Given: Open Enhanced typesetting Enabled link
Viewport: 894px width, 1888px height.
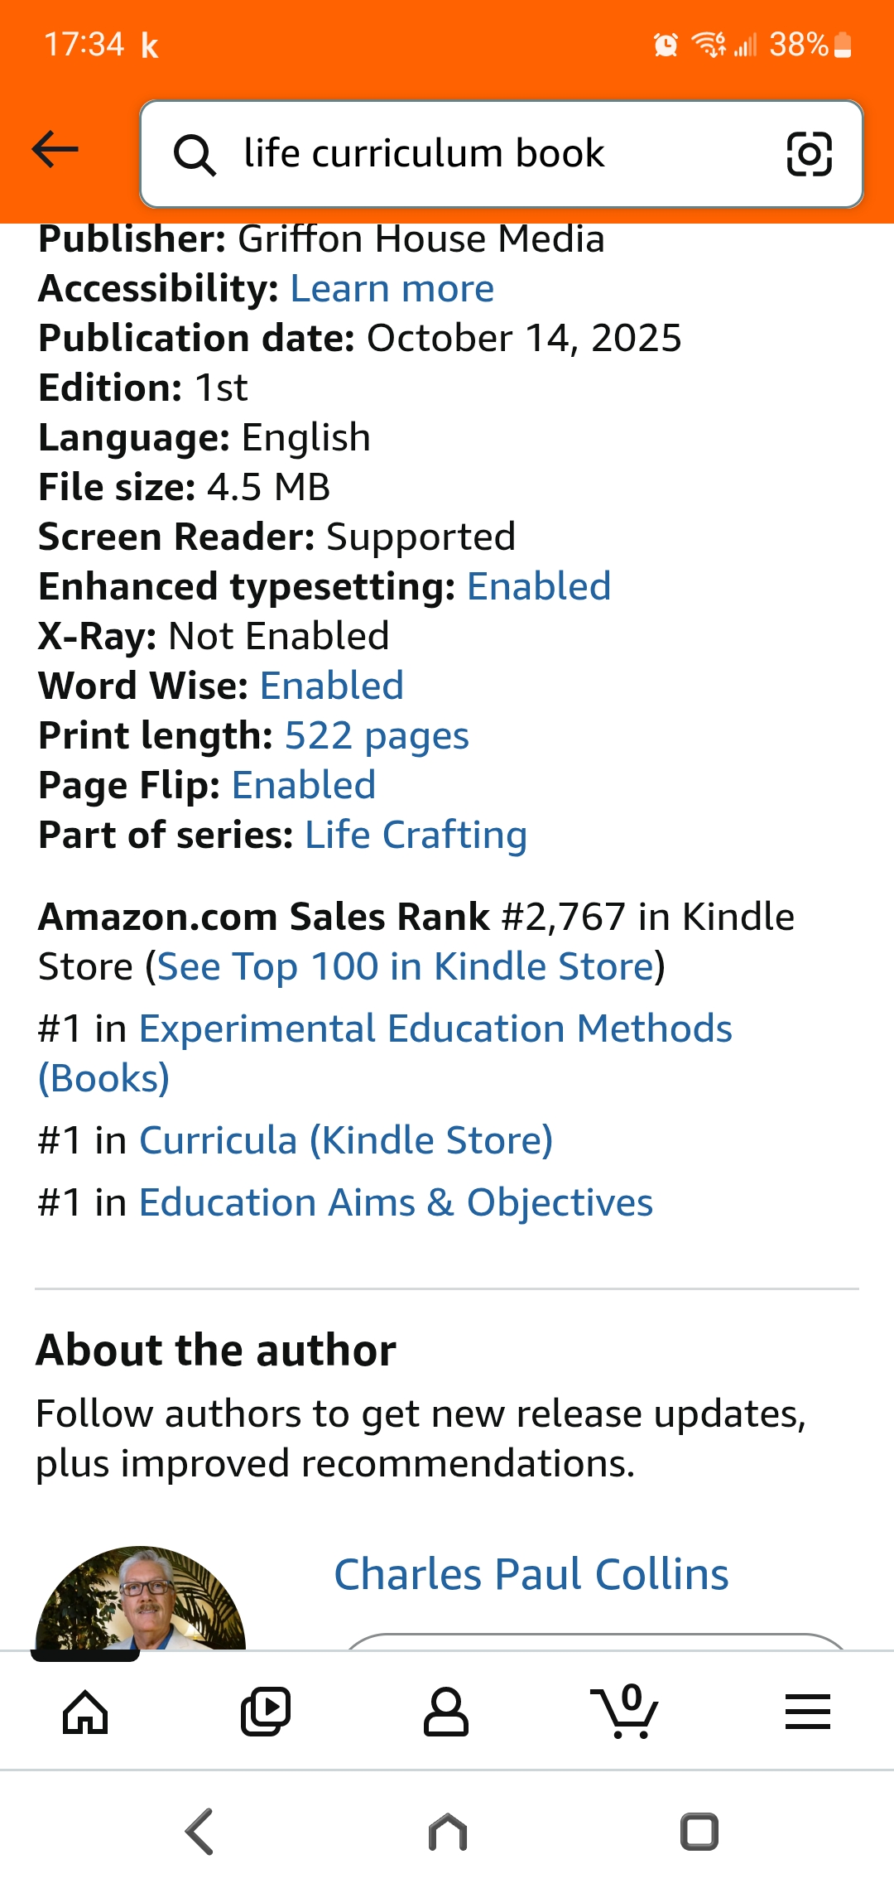Looking at the screenshot, I should (539, 587).
